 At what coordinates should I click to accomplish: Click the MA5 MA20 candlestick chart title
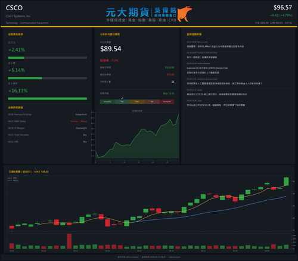click(29, 172)
